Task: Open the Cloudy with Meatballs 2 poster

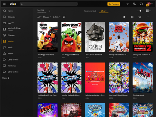Action: click(x=143, y=37)
